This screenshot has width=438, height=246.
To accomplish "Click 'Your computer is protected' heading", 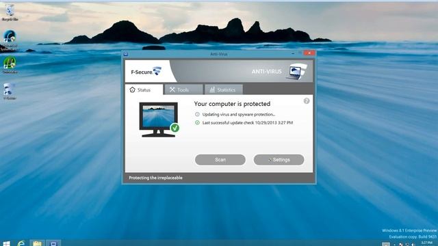I will coord(232,104).
